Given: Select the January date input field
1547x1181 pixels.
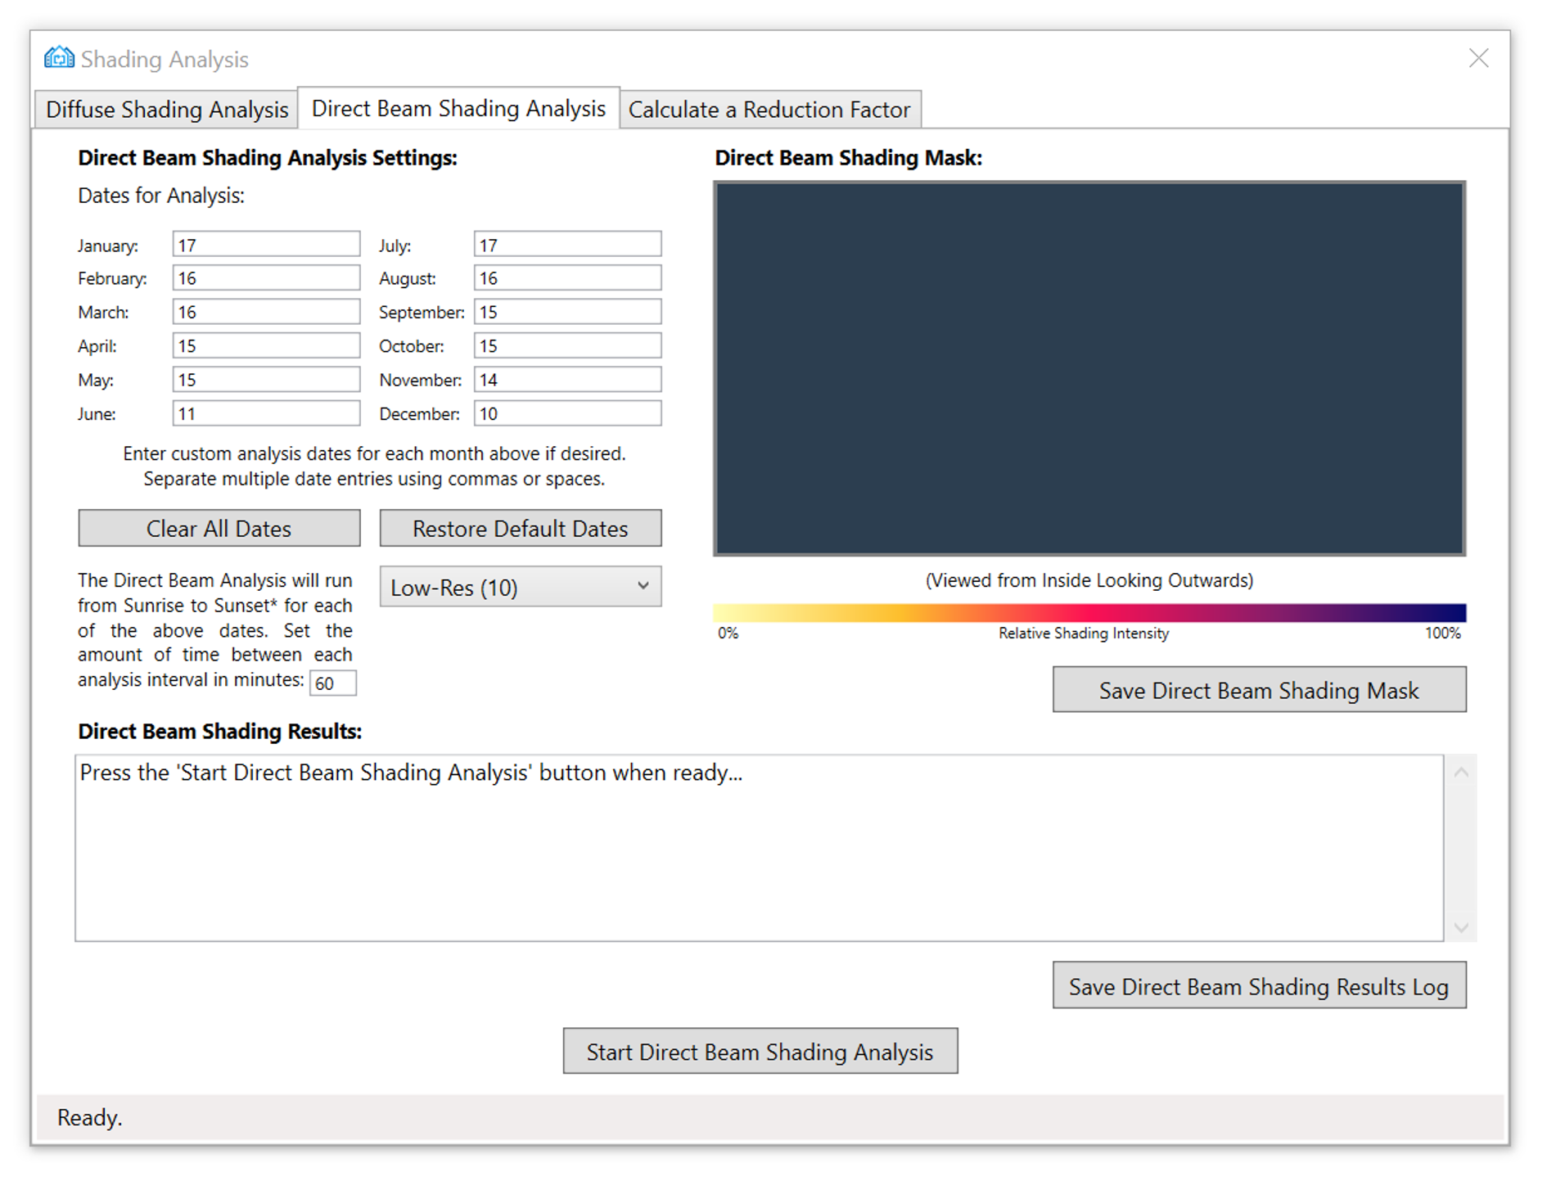Looking at the screenshot, I should click(x=265, y=243).
